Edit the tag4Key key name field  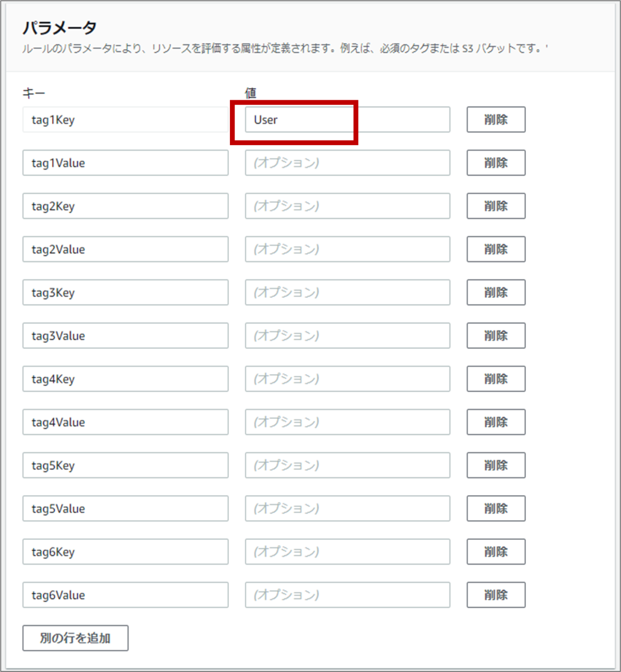click(x=126, y=379)
